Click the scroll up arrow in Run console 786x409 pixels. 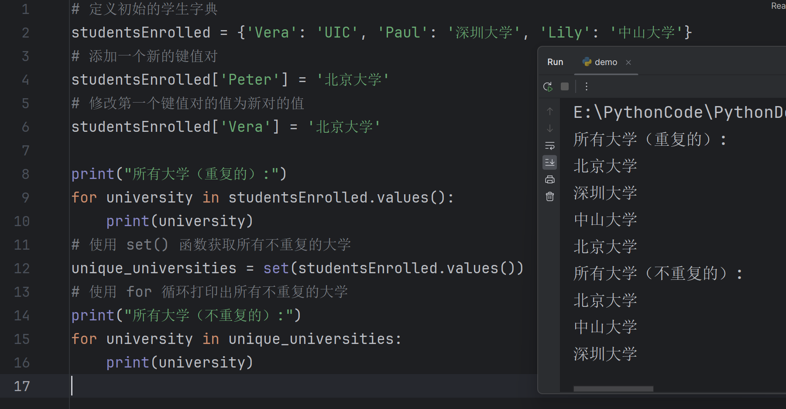pyautogui.click(x=550, y=111)
